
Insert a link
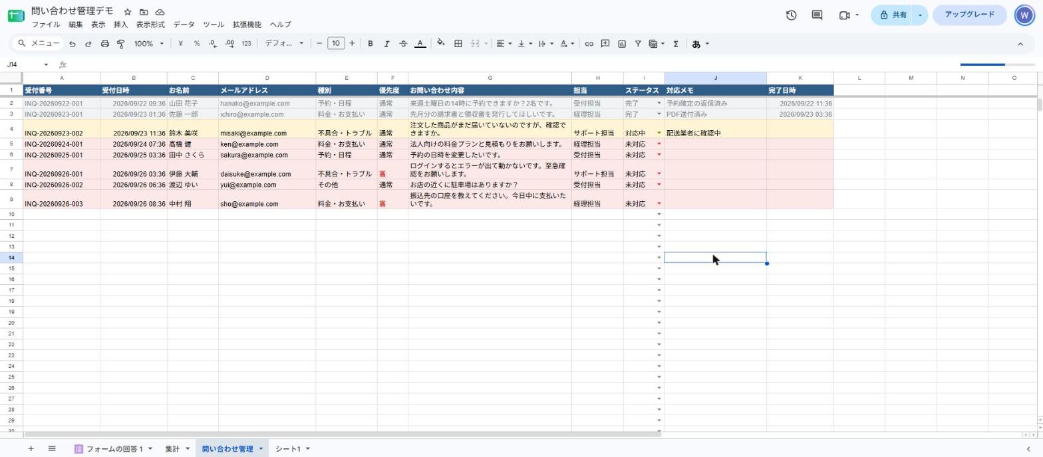tap(589, 44)
